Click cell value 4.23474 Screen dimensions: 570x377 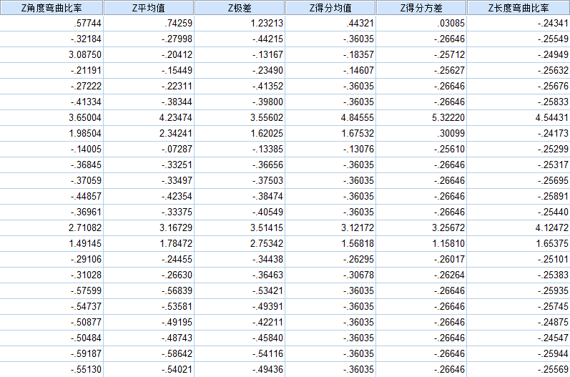point(176,117)
